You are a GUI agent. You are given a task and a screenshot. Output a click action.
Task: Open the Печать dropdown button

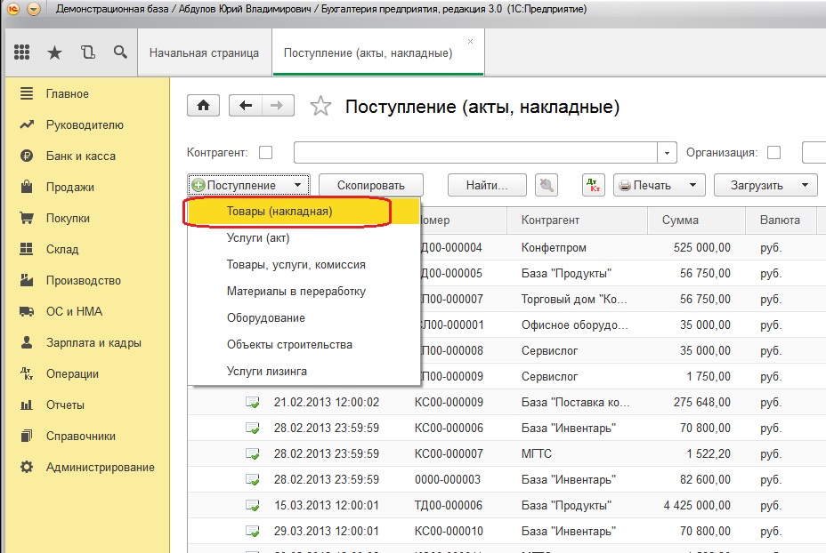click(x=659, y=185)
